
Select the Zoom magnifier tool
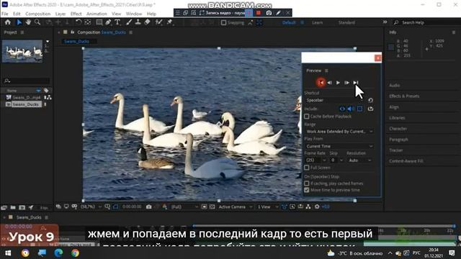(x=37, y=22)
